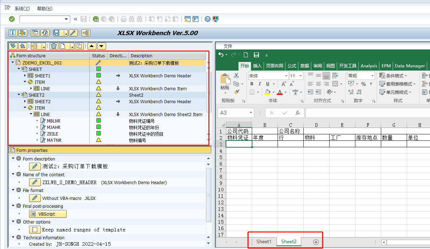Screen dimensions: 430x249
Task: Open the font size 11 dropdown
Action: [301, 76]
